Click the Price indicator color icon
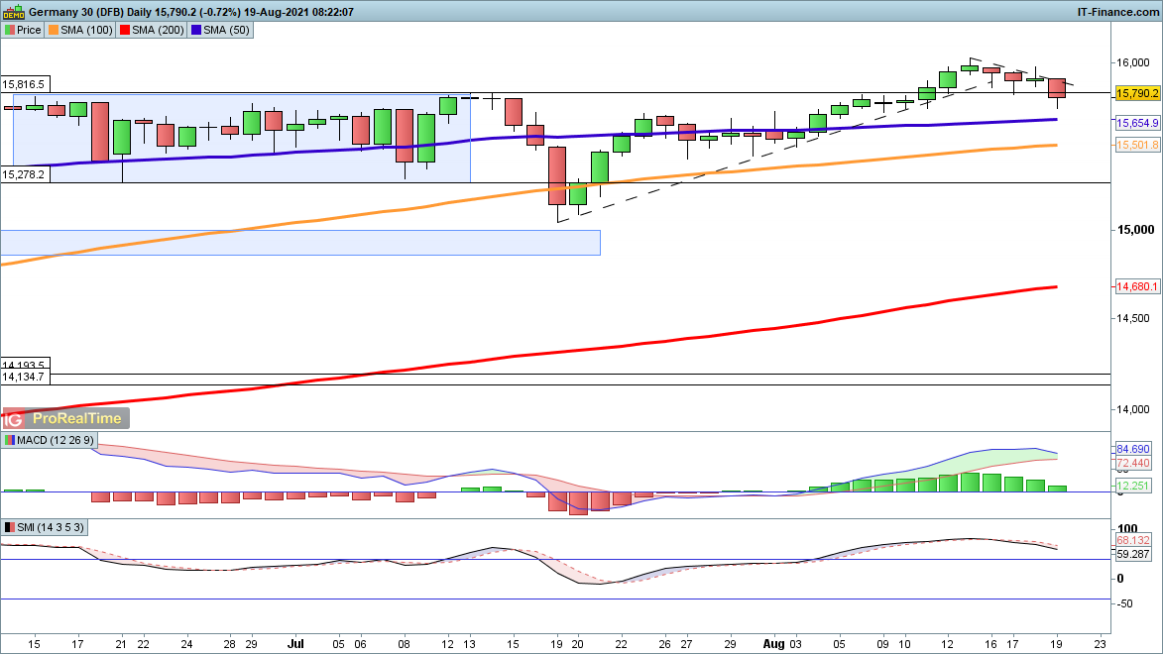 click(x=9, y=31)
